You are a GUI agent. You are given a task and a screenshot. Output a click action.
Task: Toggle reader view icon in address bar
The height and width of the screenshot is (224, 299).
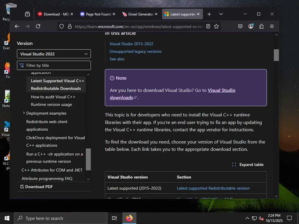(x=208, y=26)
